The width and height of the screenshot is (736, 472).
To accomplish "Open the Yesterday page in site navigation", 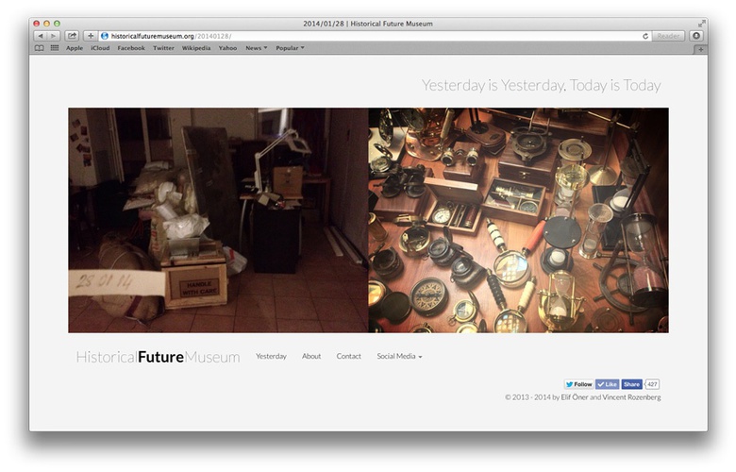I will (271, 357).
